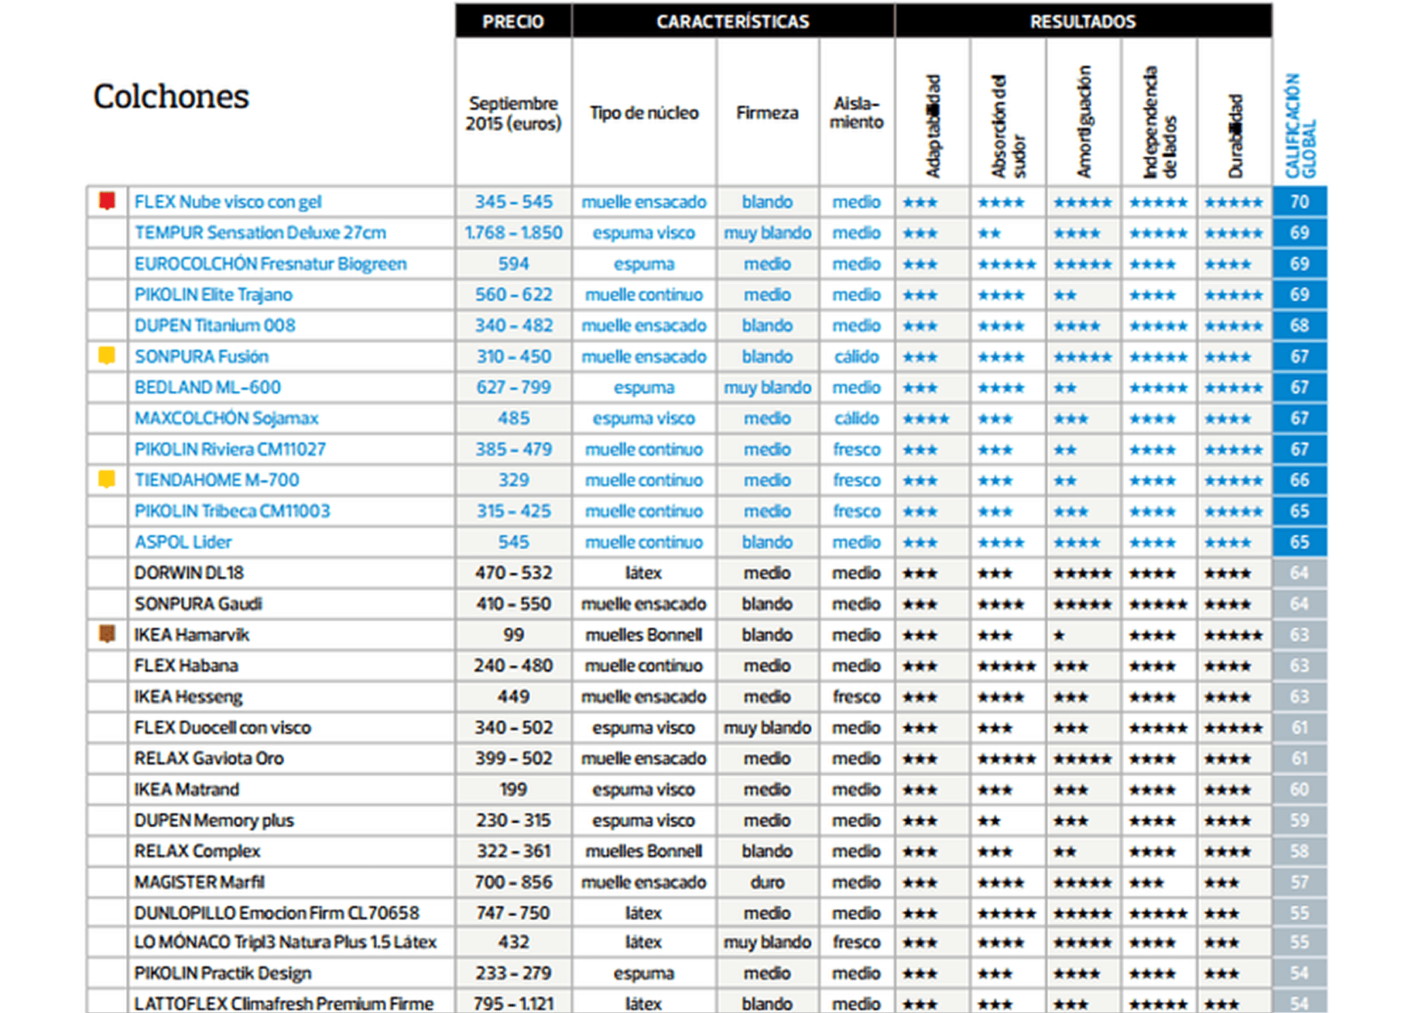Viewport: 1418px width, 1013px height.
Task: Click 'FLEX Nube visco con gel'
Action: click(x=228, y=201)
